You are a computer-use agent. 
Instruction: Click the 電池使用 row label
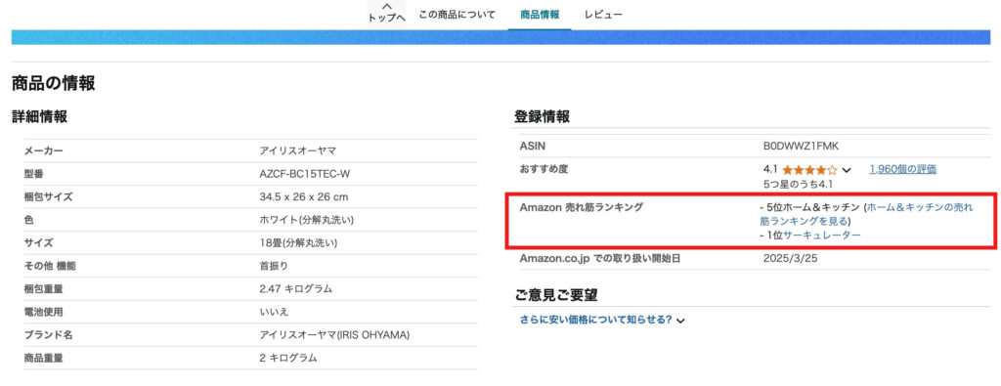43,312
